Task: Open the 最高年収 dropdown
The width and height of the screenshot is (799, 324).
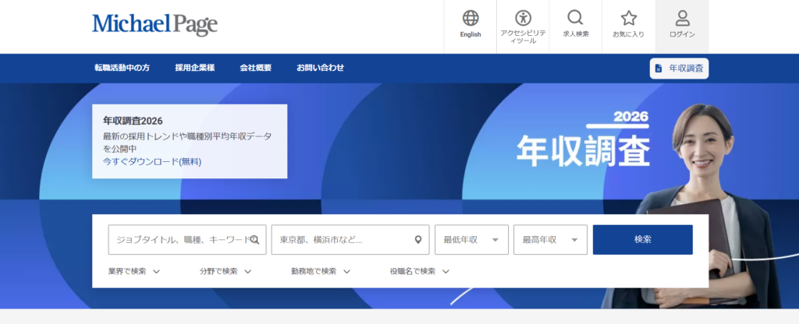Action: (x=550, y=240)
